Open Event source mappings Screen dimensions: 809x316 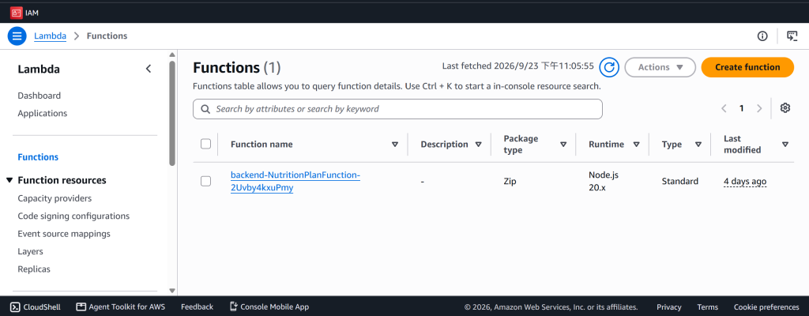64,233
